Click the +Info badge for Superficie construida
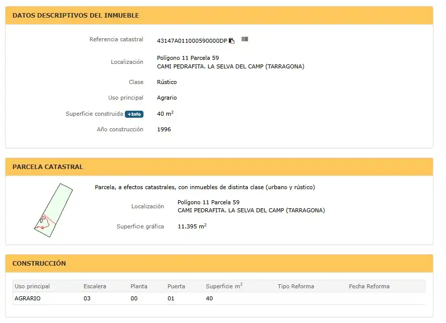This screenshot has width=446, height=323. click(x=134, y=114)
